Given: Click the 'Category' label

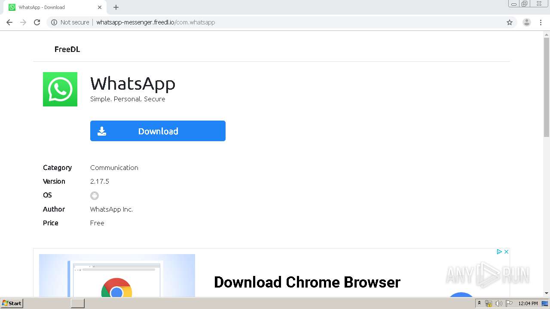Looking at the screenshot, I should [x=57, y=168].
